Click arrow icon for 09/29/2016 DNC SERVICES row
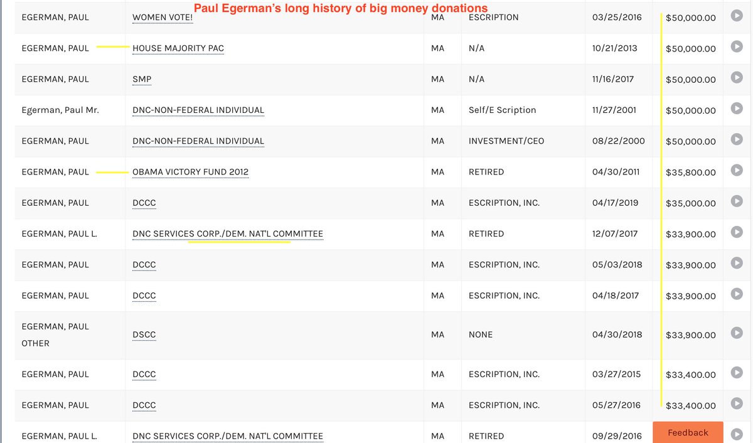 (x=737, y=434)
